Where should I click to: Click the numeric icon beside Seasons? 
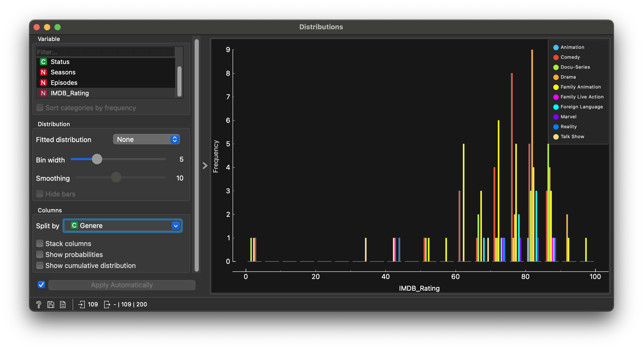coord(43,72)
